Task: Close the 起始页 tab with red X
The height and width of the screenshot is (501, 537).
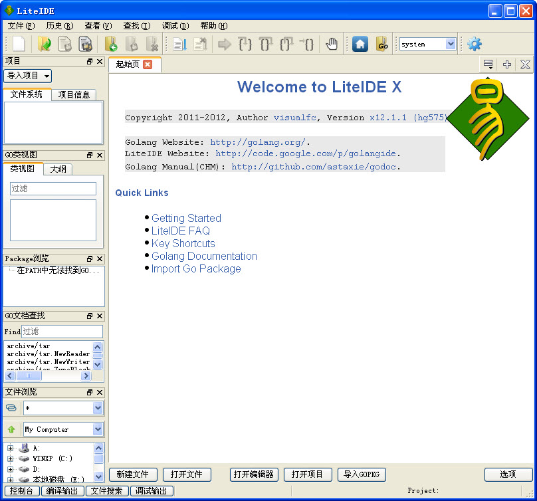Action: point(148,64)
